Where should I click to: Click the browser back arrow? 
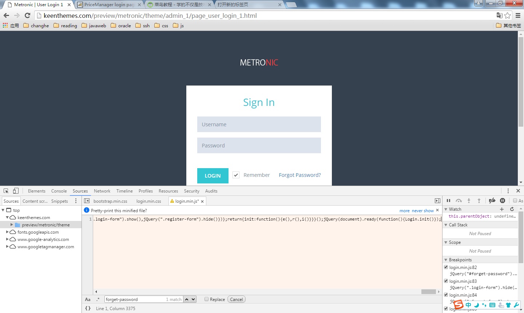click(6, 15)
